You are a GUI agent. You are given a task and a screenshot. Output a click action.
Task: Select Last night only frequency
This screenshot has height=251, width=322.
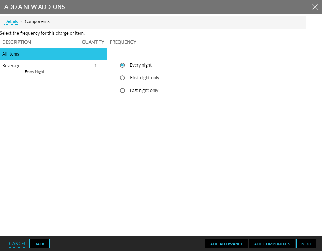tap(123, 90)
